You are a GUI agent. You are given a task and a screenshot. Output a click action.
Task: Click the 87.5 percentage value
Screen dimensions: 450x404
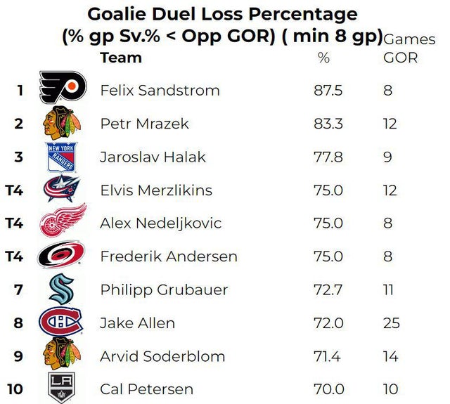(x=328, y=91)
